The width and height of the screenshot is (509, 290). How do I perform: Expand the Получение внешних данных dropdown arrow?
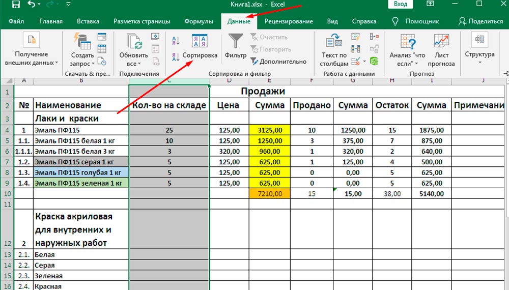click(x=56, y=63)
